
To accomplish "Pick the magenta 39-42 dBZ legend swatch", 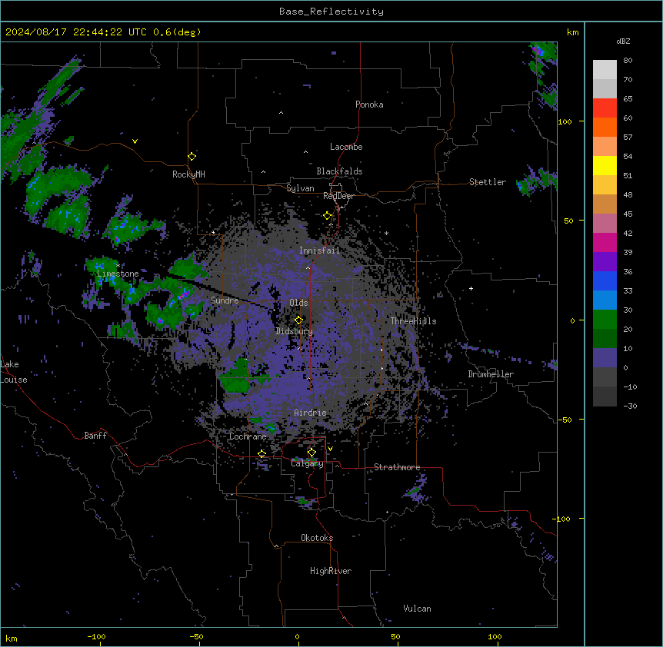I will coord(605,242).
